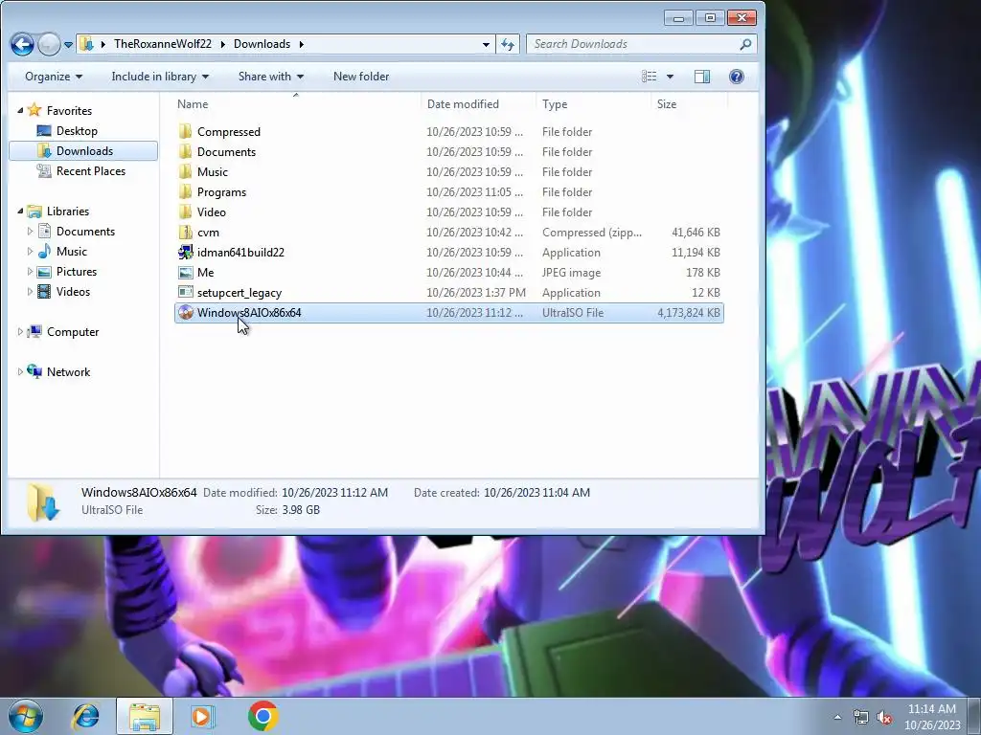981x735 pixels.
Task: Expand the Network tree node
Action: tap(20, 372)
